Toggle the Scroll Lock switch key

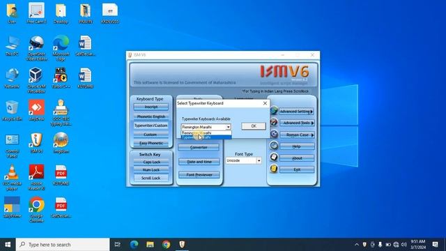(x=151, y=178)
